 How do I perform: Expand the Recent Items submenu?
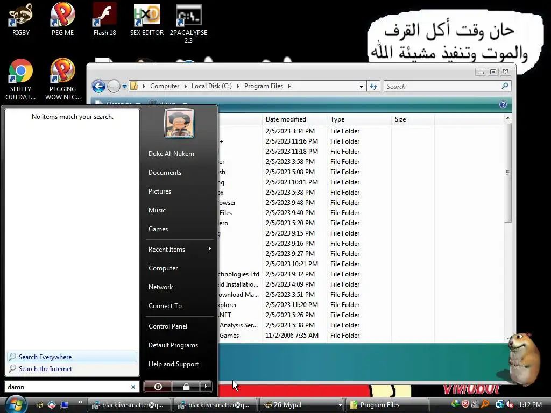209,249
